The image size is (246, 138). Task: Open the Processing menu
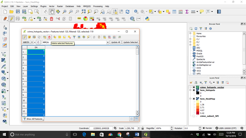(98, 6)
